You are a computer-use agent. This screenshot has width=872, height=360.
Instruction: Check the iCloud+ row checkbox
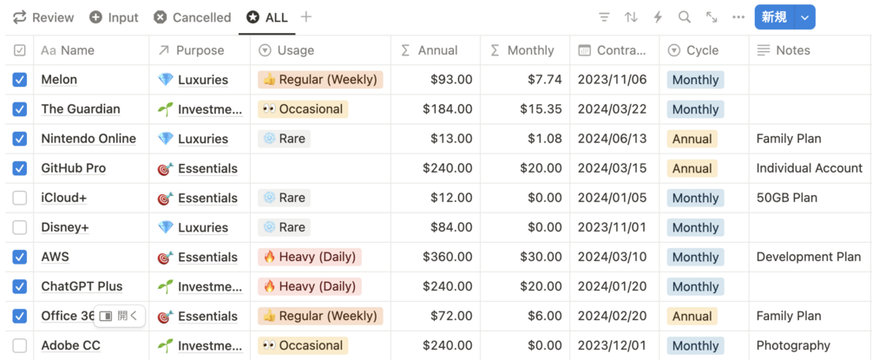tap(20, 198)
